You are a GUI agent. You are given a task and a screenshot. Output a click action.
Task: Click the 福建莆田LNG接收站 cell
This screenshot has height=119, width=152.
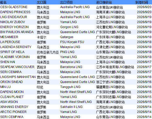110,87
